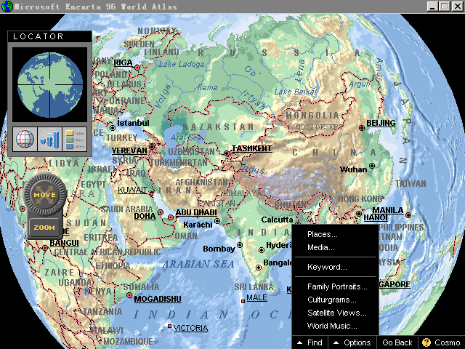
Task: Open the map legend key icon
Action: pyautogui.click(x=75, y=139)
